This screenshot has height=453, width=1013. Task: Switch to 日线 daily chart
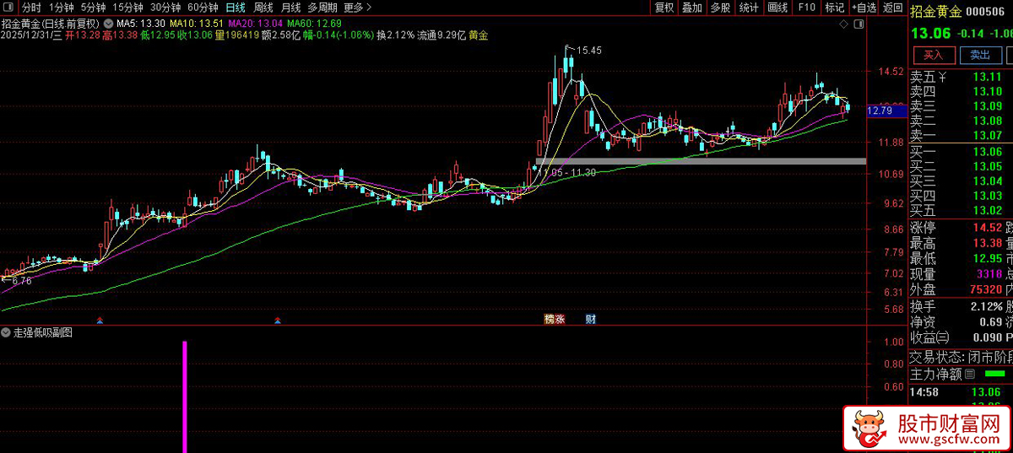click(235, 8)
